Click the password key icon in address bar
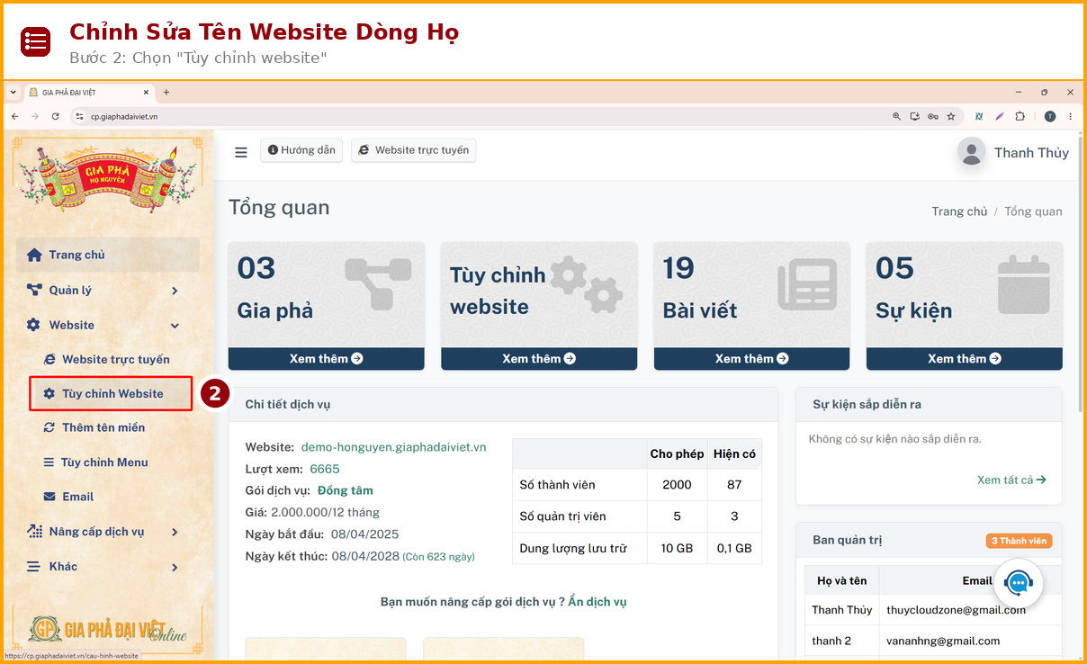This screenshot has height=664, width=1087. pyautogui.click(x=933, y=116)
